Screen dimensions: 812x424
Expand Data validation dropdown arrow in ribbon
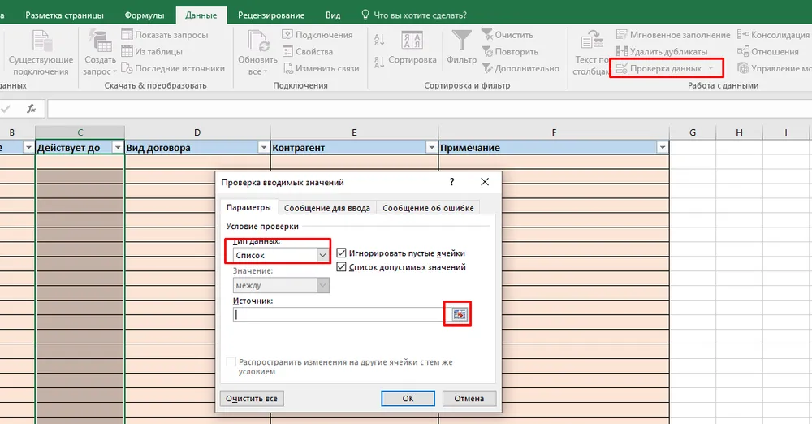710,68
